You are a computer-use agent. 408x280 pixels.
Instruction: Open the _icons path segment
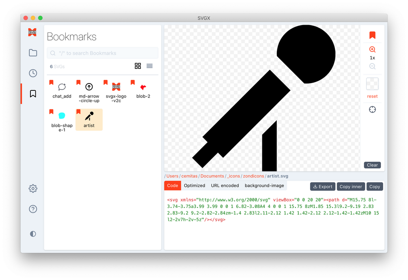(x=233, y=176)
